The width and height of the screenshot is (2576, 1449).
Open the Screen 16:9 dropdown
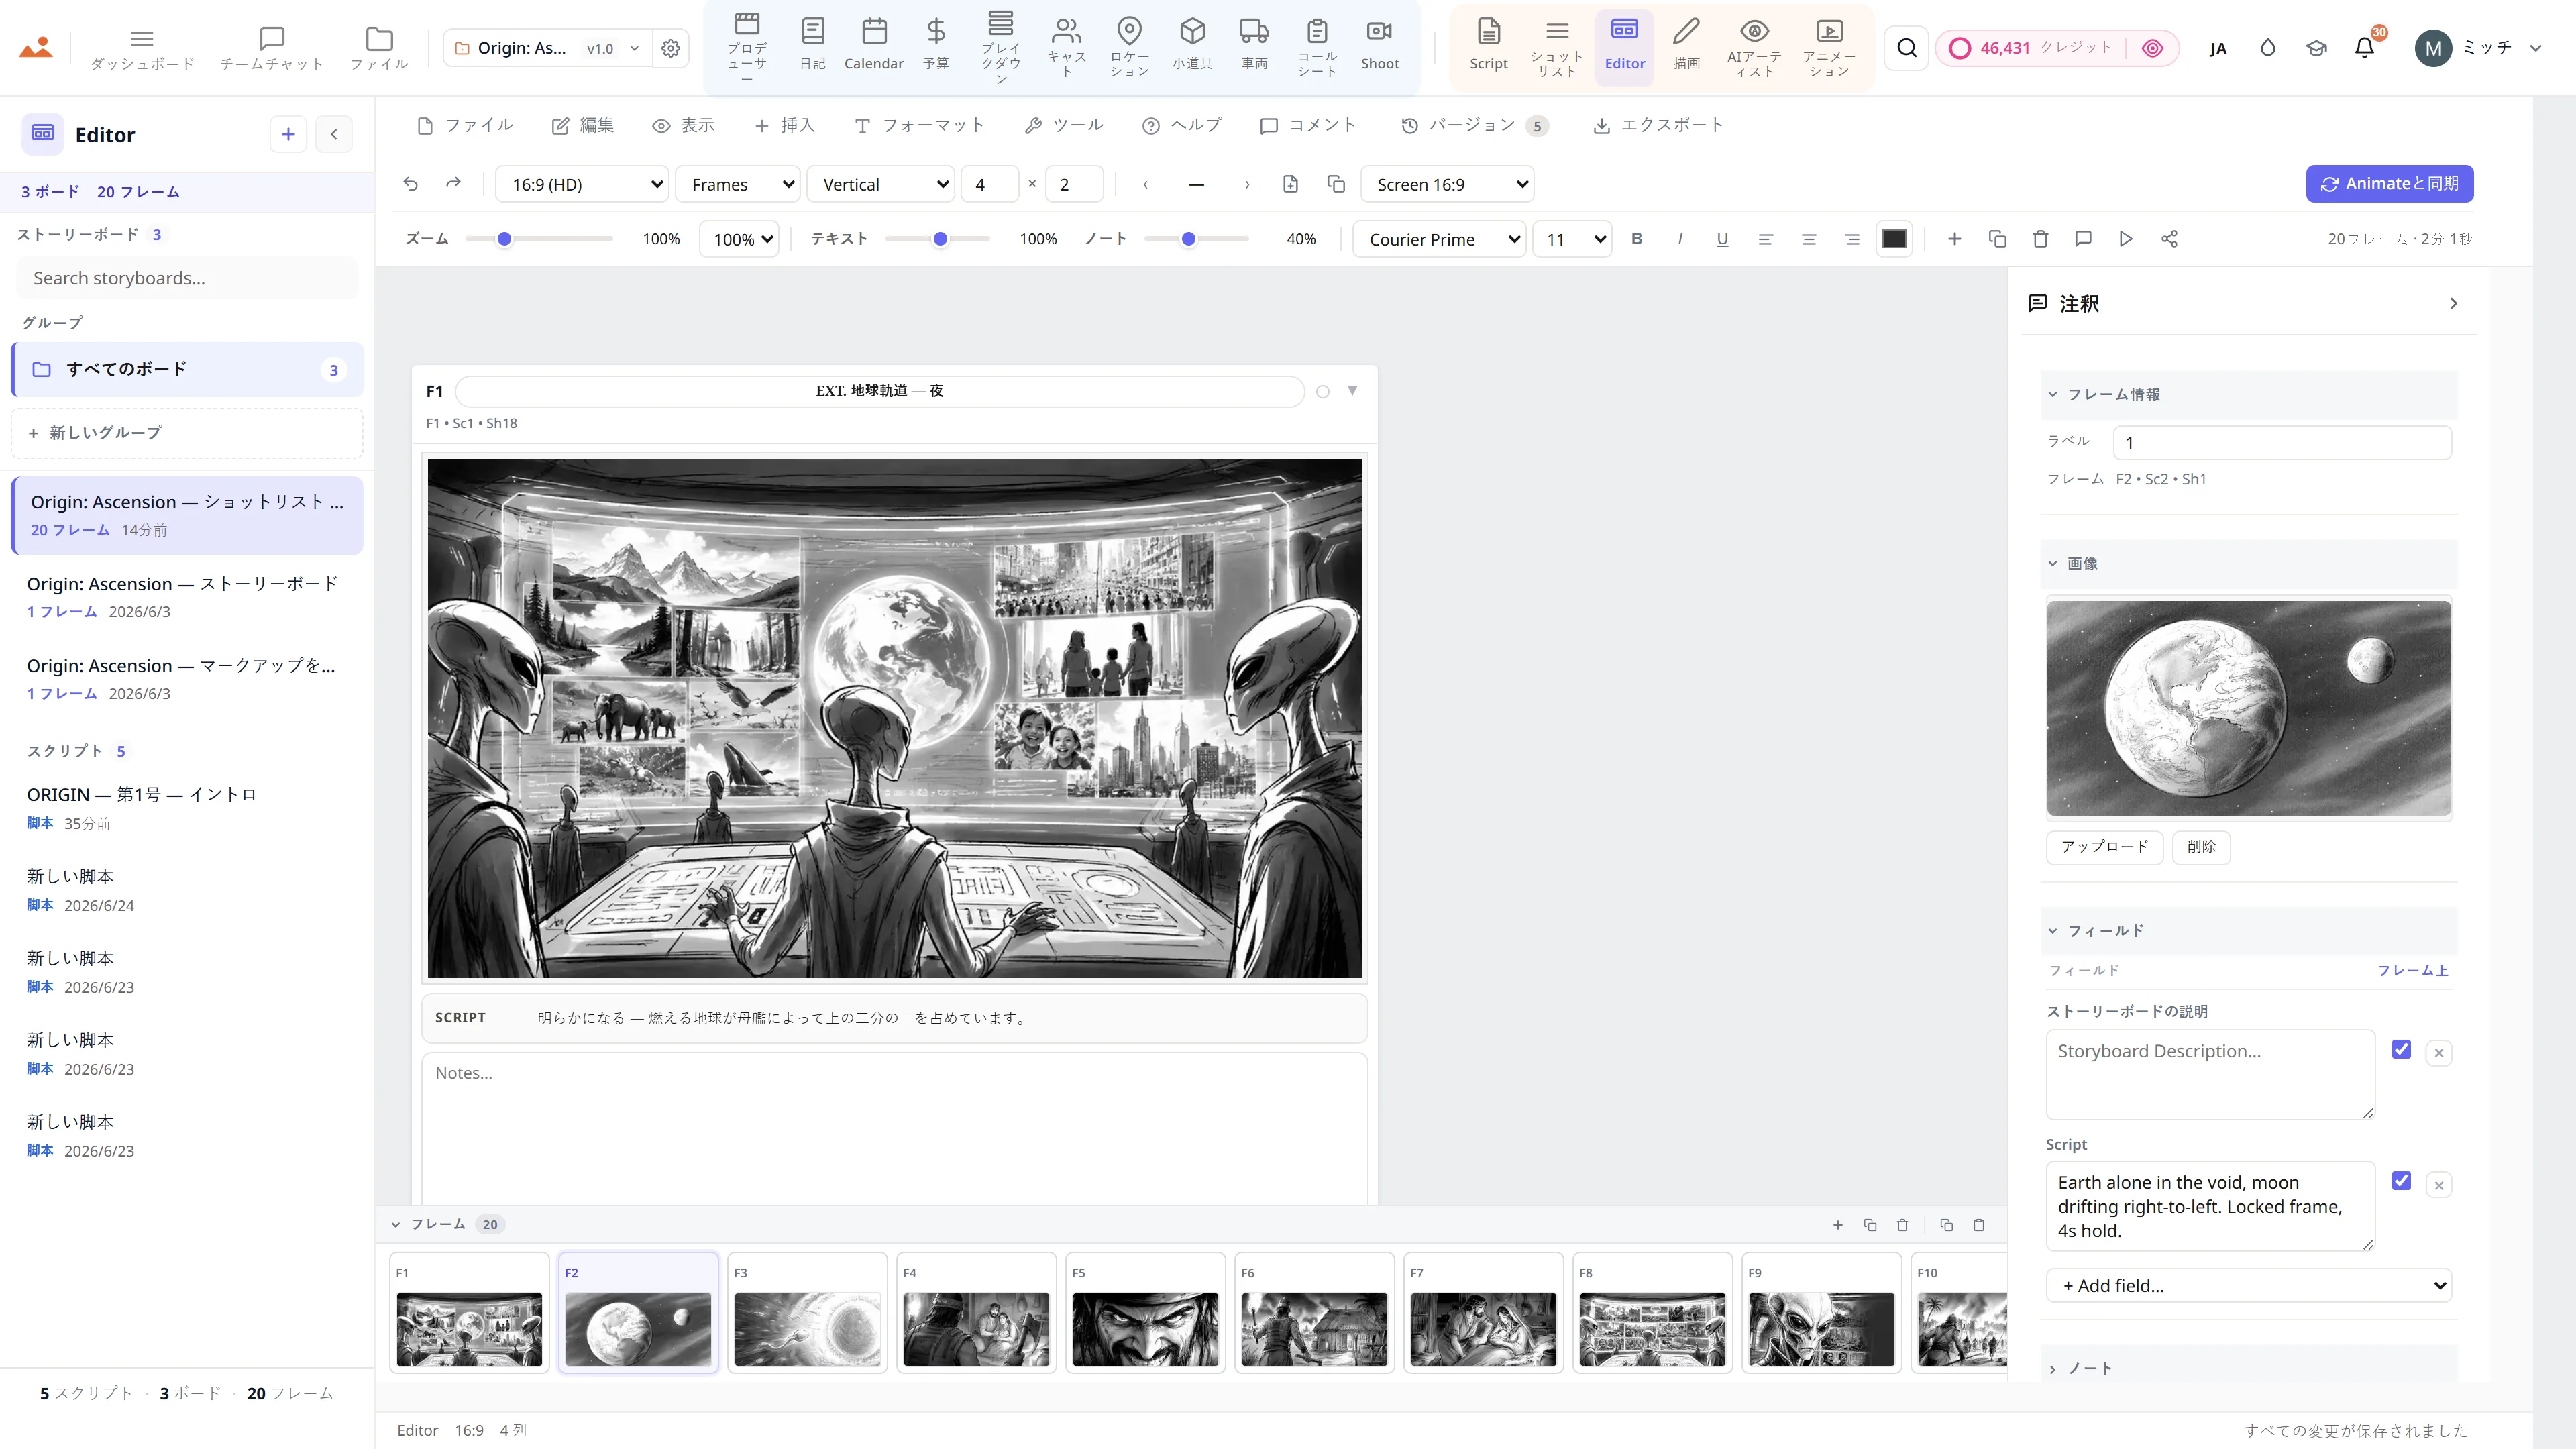click(x=1447, y=184)
